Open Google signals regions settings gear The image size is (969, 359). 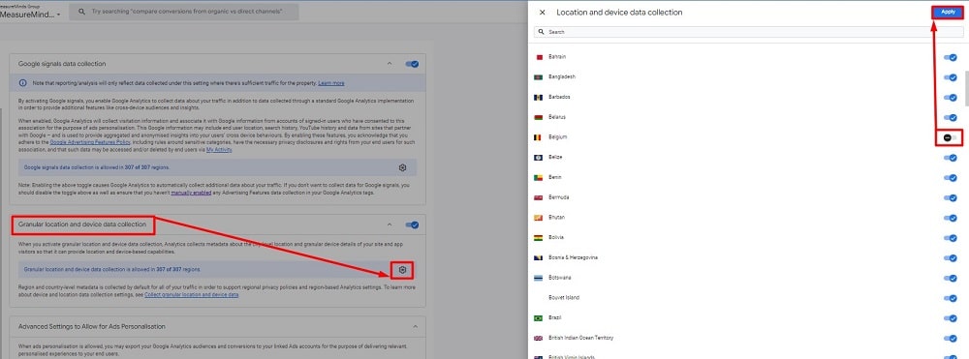402,167
